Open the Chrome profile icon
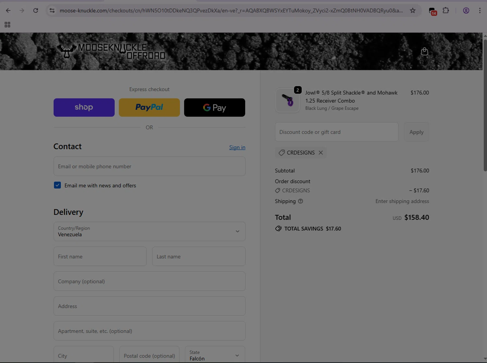The width and height of the screenshot is (487, 363). pos(466,10)
